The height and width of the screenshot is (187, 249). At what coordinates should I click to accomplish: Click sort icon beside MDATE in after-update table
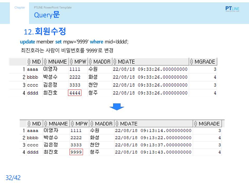pos(117,124)
